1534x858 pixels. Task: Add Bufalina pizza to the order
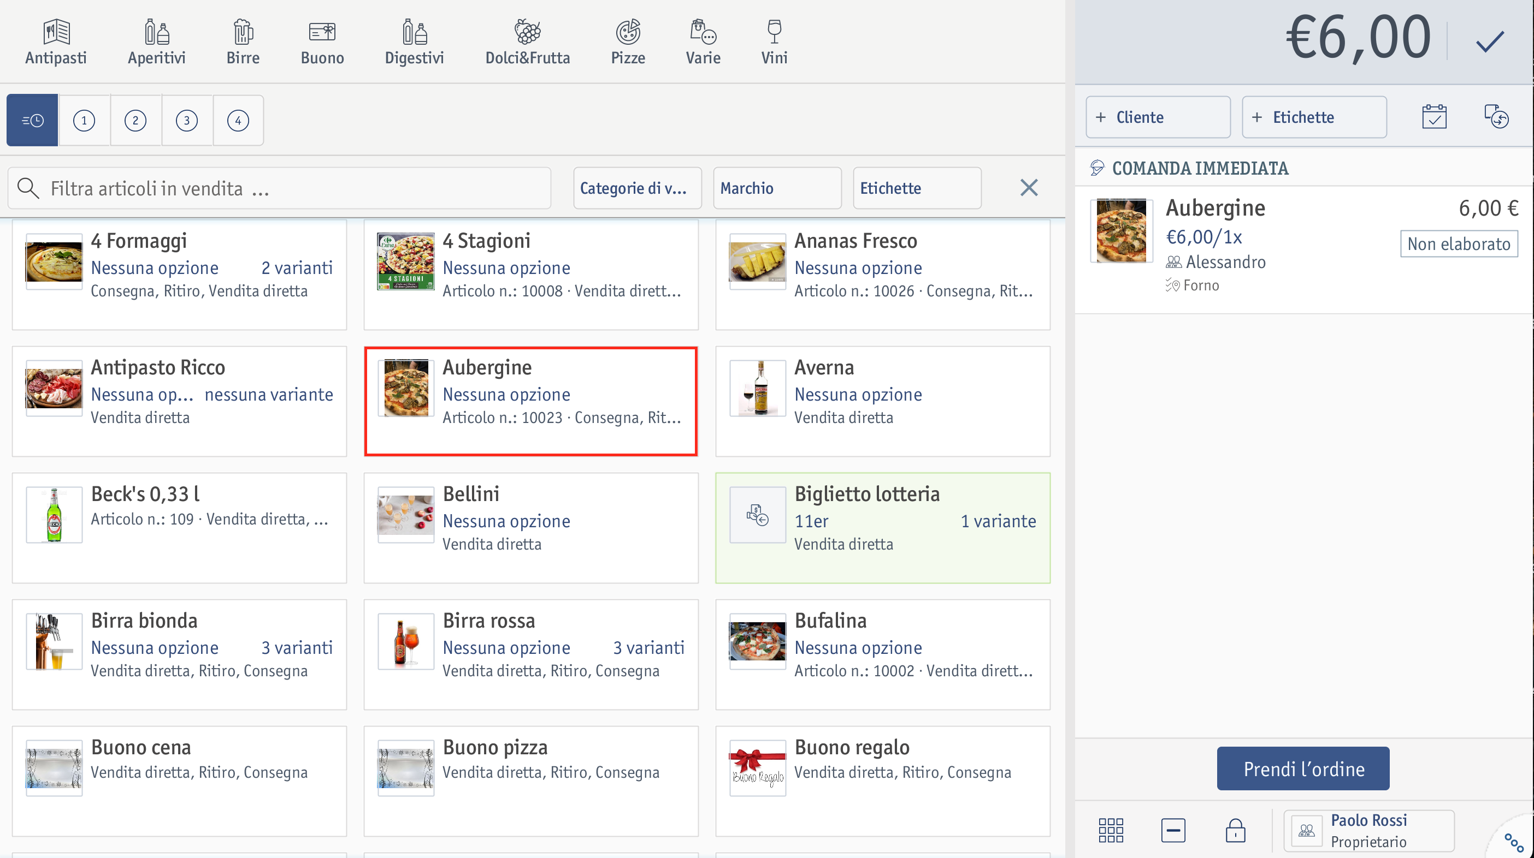tap(882, 655)
